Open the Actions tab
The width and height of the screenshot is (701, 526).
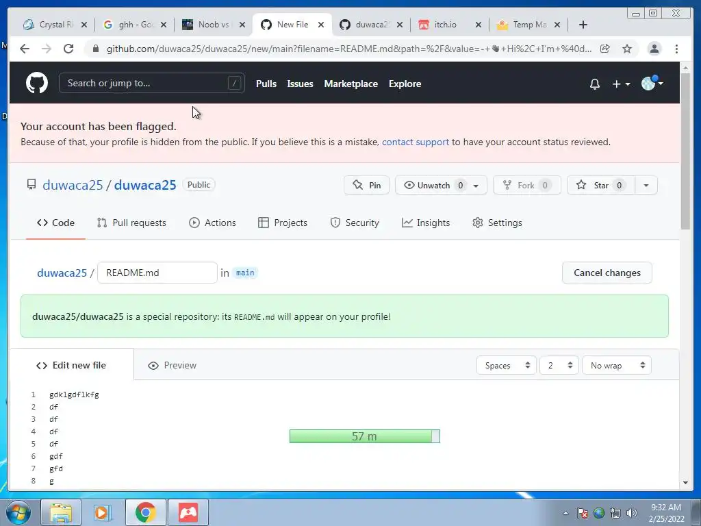tap(212, 223)
